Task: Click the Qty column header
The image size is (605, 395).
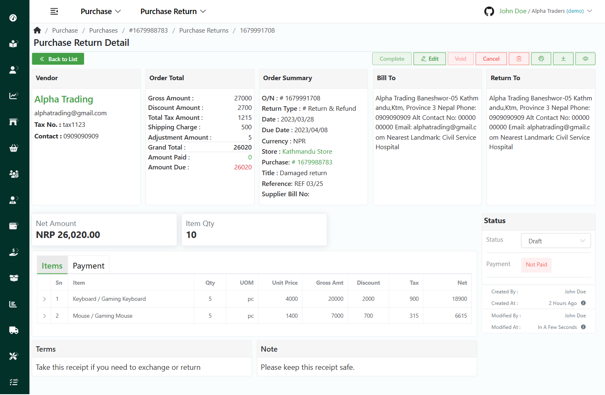Action: 210,283
